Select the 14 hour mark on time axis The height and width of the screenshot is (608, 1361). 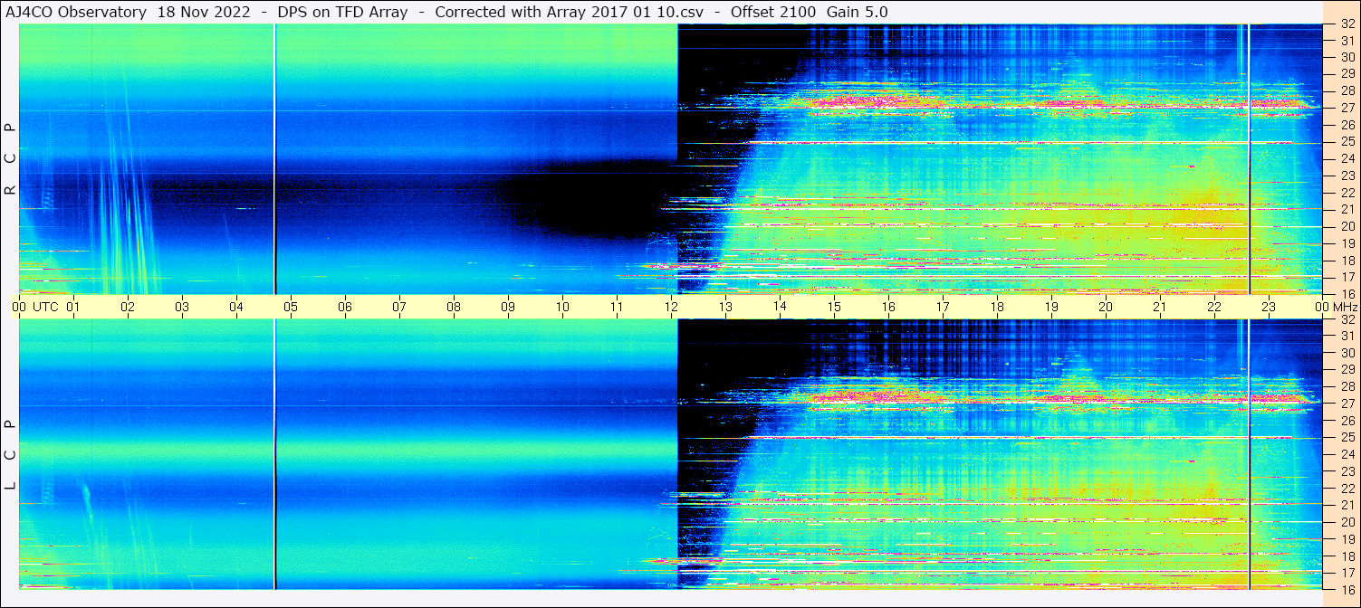[780, 306]
